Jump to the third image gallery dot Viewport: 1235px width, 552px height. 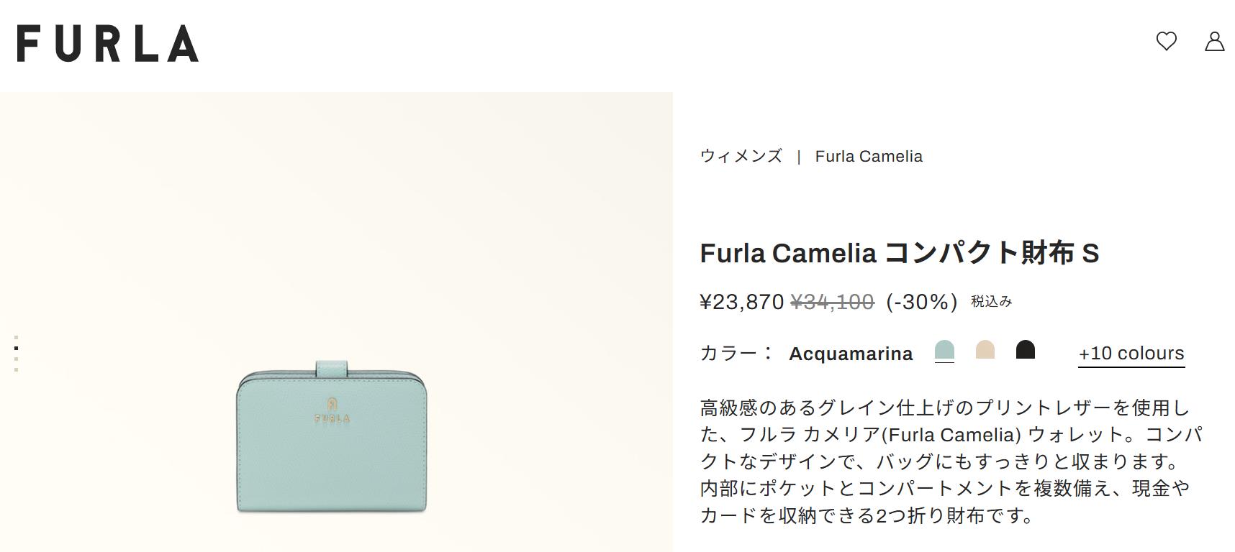(16, 359)
